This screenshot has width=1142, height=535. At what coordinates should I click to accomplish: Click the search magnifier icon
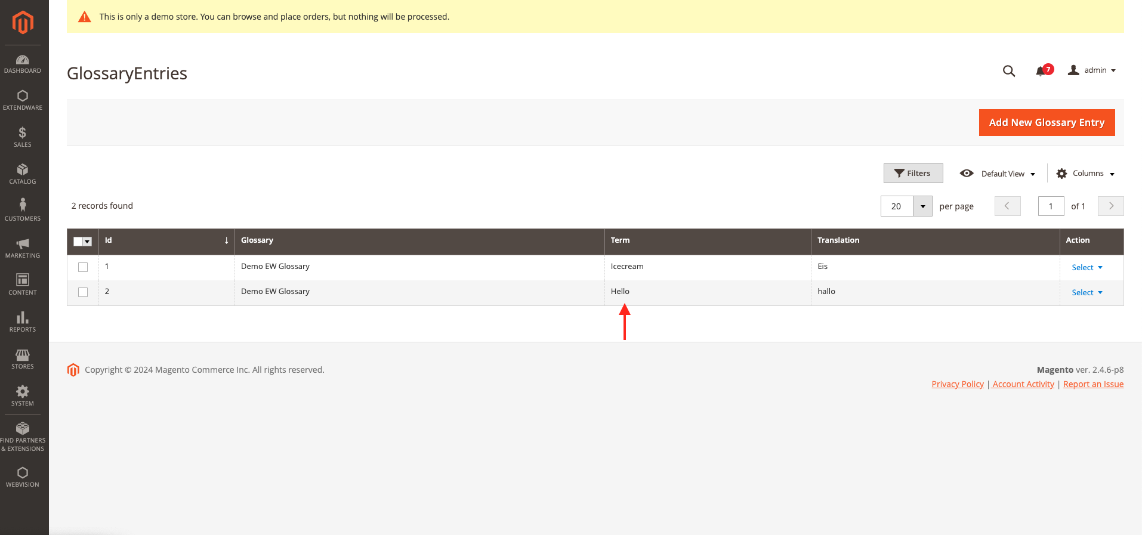point(1008,71)
